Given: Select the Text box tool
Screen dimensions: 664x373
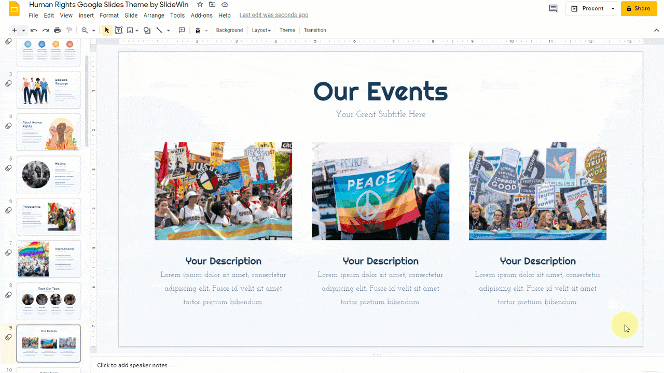Looking at the screenshot, I should tap(119, 31).
